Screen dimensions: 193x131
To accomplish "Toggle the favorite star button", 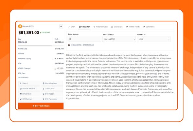I will point(61,27).
